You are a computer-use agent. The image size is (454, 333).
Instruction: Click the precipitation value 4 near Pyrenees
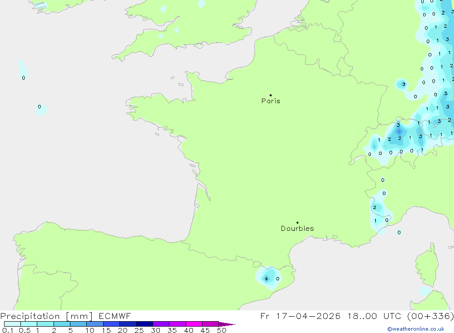pyautogui.click(x=266, y=279)
